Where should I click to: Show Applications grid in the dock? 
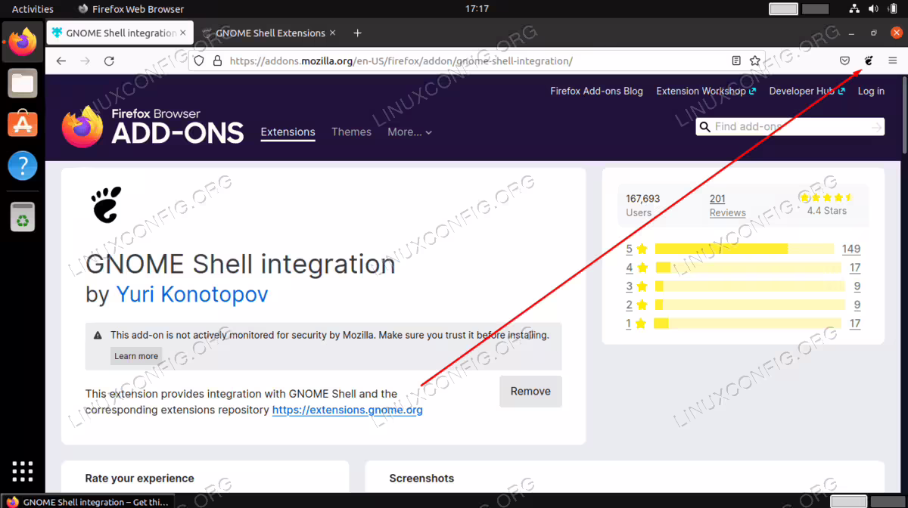tap(23, 470)
